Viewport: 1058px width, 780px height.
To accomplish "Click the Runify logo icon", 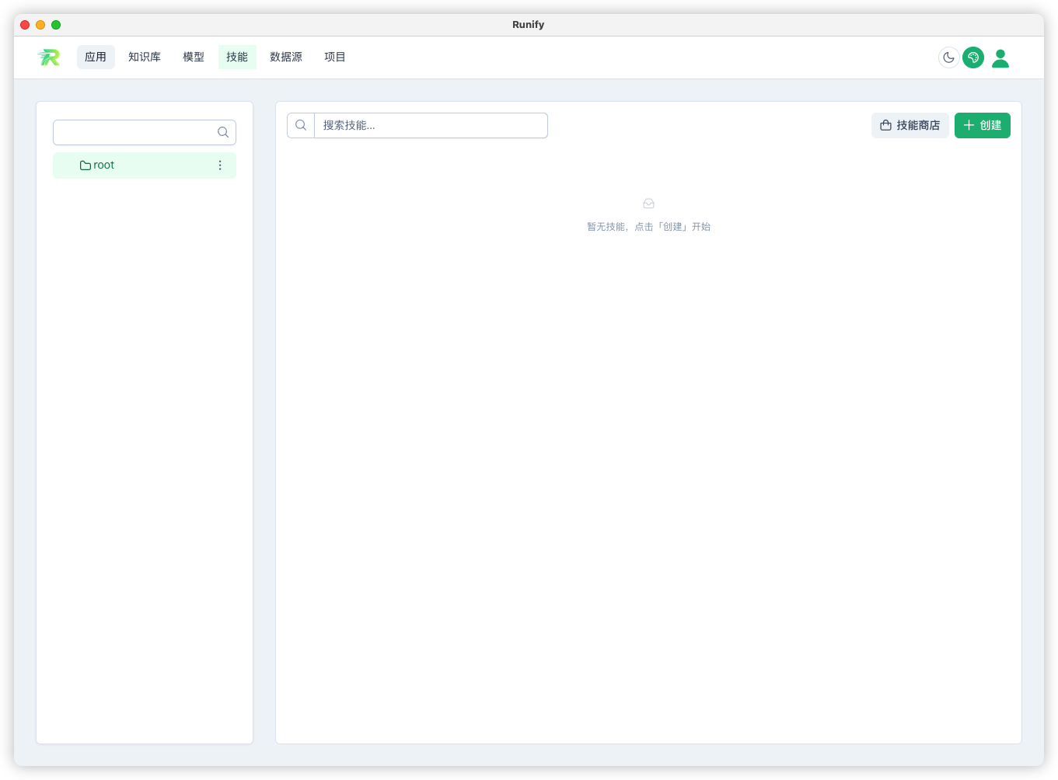I will tap(49, 57).
